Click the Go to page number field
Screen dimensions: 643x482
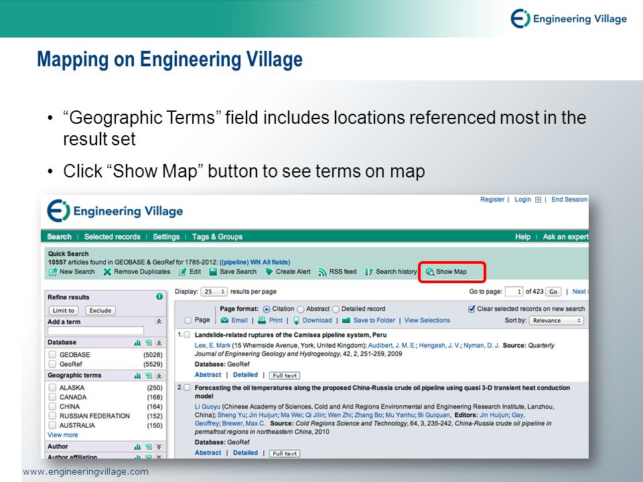pos(514,292)
